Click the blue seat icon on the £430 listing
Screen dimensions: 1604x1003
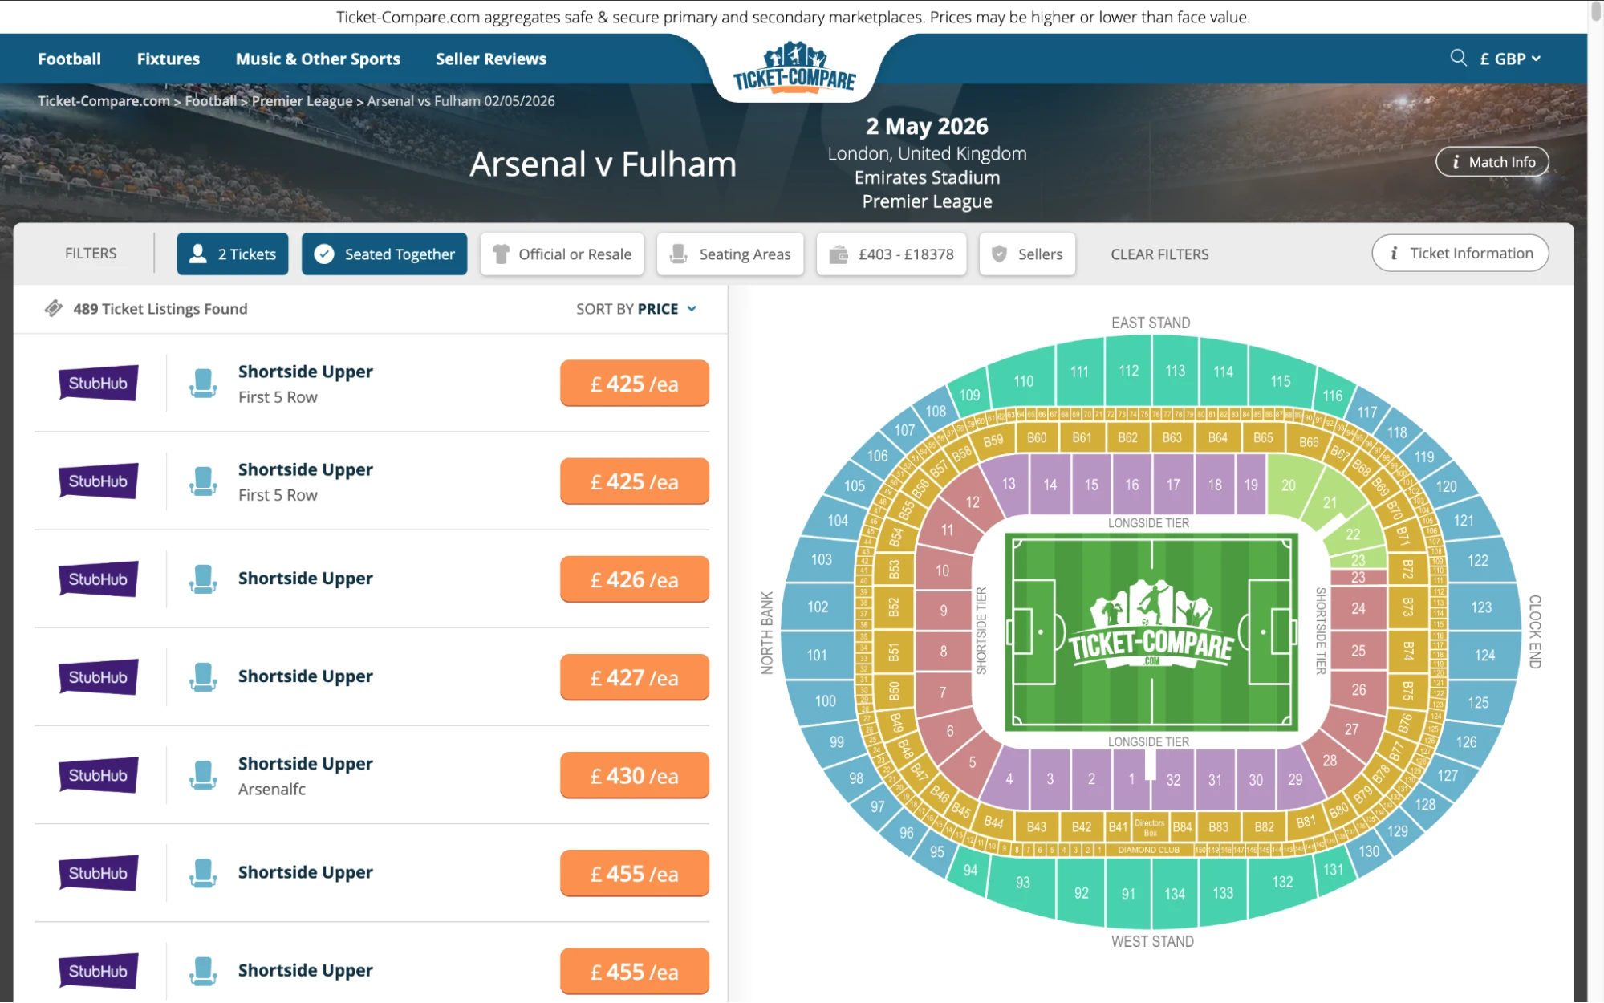[204, 774]
